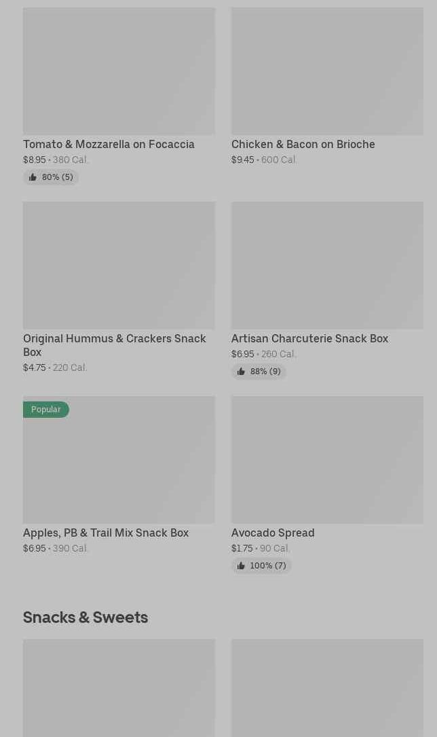Click the Chicken & Bacon on Brioche image
Screen dimensions: 437x737
327,71
